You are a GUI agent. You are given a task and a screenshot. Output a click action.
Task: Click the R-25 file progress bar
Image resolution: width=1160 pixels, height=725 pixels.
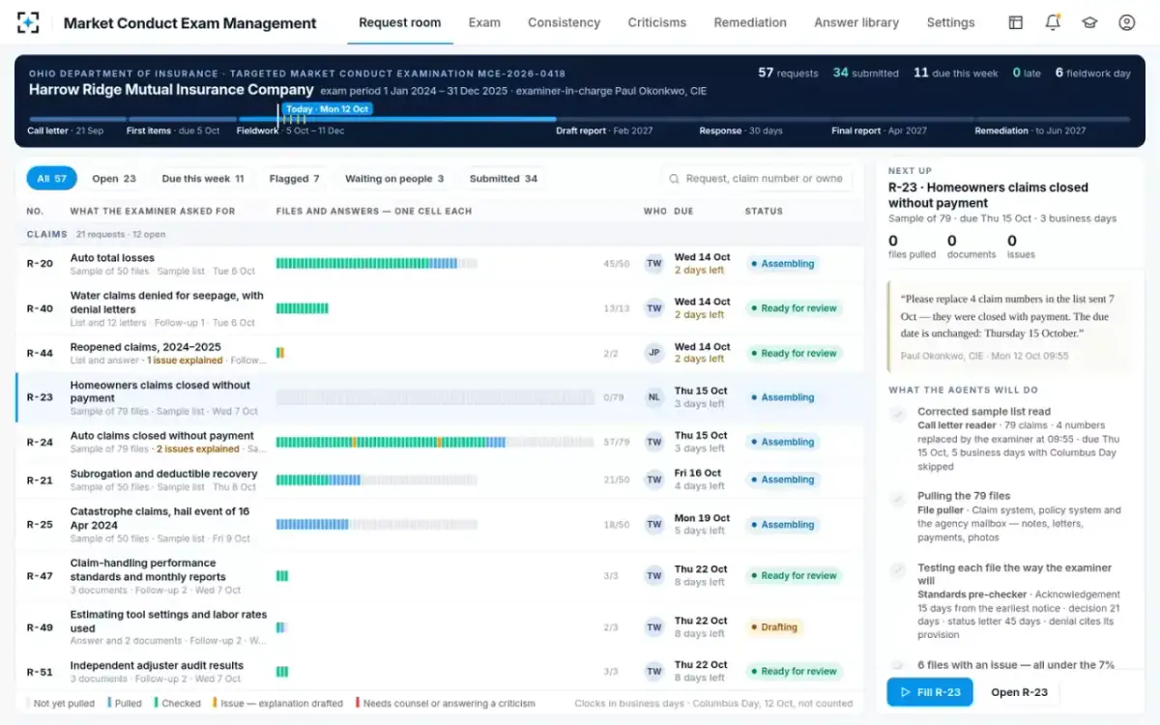coord(377,525)
